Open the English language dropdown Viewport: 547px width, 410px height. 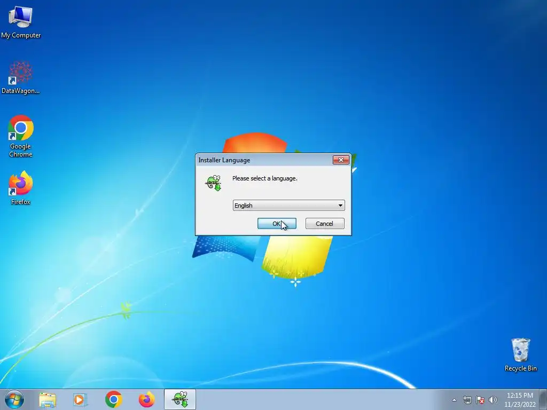288,206
